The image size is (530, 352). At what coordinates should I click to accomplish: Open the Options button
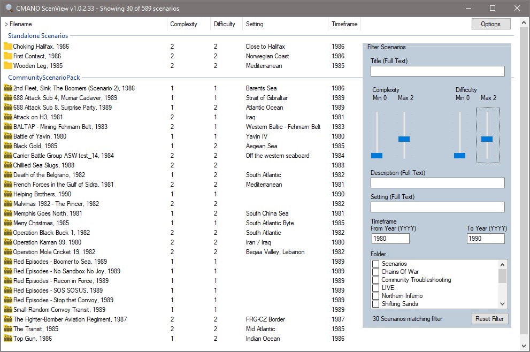click(490, 24)
